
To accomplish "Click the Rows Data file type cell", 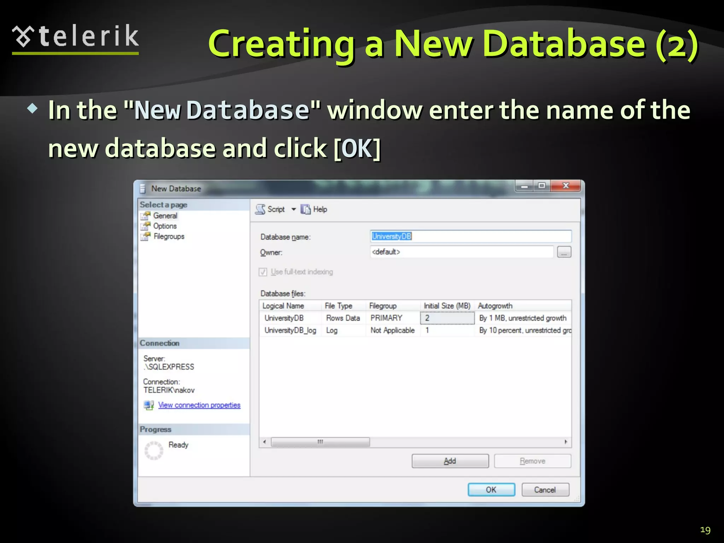I will [x=343, y=318].
